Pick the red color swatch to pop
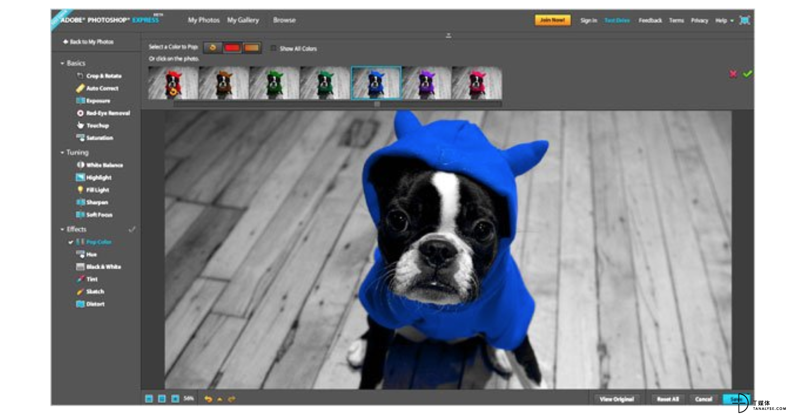This screenshot has height=420, width=800. pyautogui.click(x=232, y=48)
